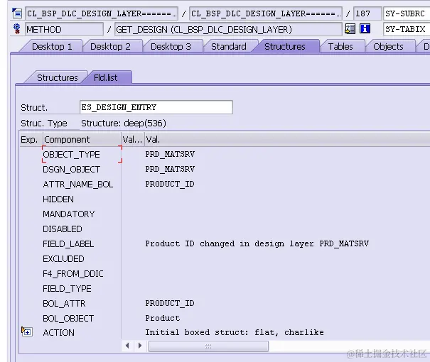Select the Fld.list sub-tab
430x362 pixels.
[106, 78]
